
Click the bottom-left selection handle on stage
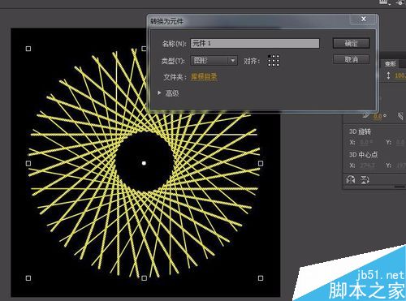(x=28, y=278)
